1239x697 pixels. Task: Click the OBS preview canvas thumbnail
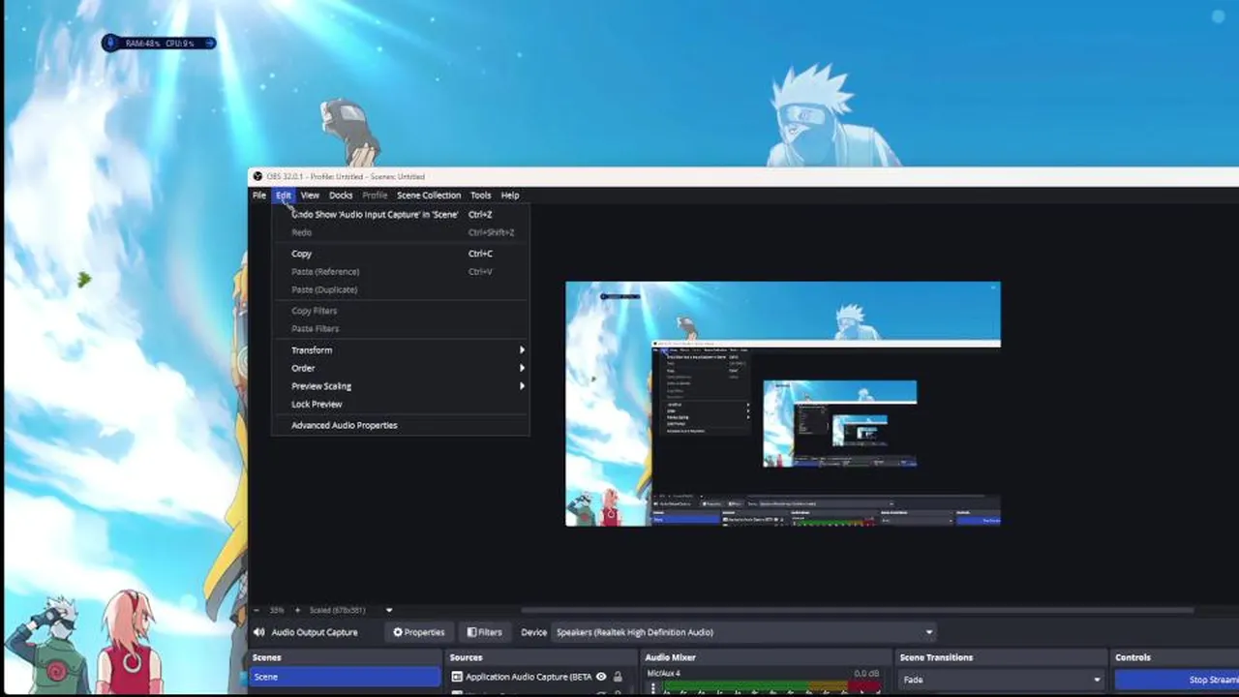pos(783,404)
